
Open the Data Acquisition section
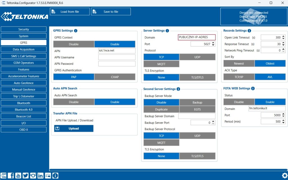(x=24, y=49)
